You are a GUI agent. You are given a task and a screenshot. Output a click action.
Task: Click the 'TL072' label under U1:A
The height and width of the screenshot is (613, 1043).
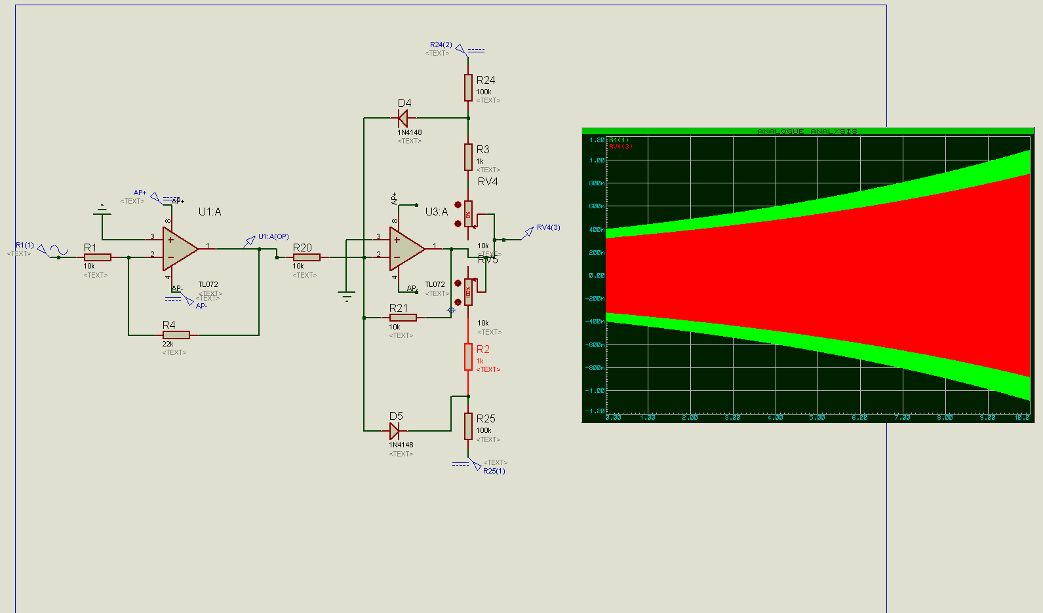[x=208, y=285]
